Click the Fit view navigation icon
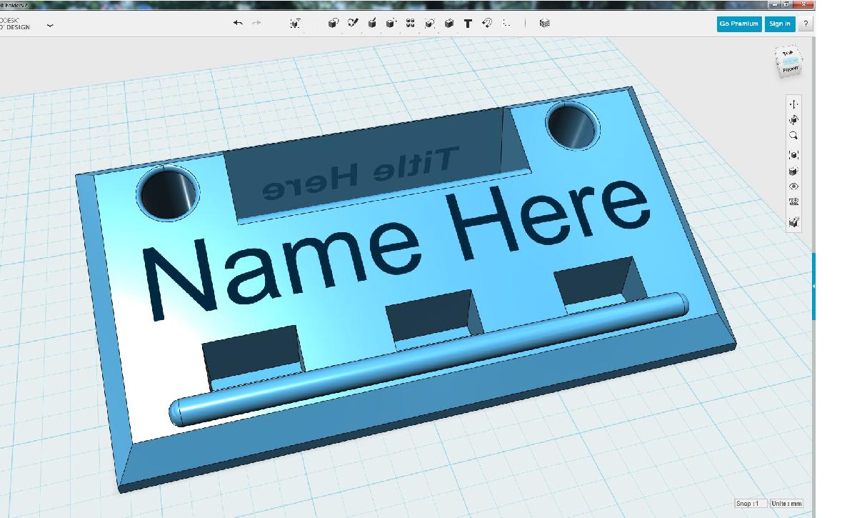The height and width of the screenshot is (518, 857). click(x=793, y=155)
